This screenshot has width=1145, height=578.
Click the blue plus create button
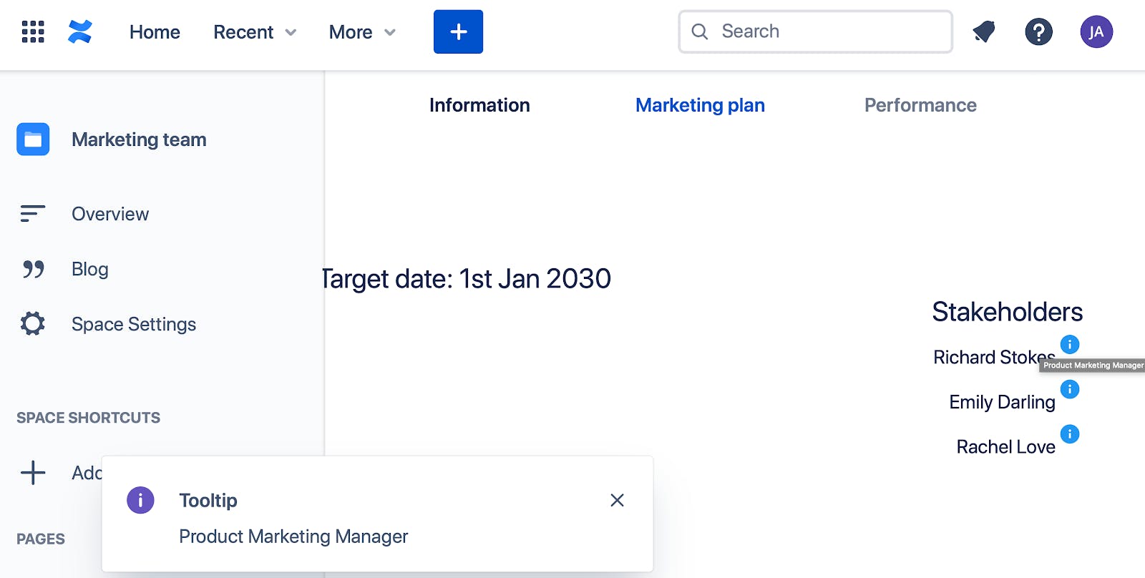458,31
